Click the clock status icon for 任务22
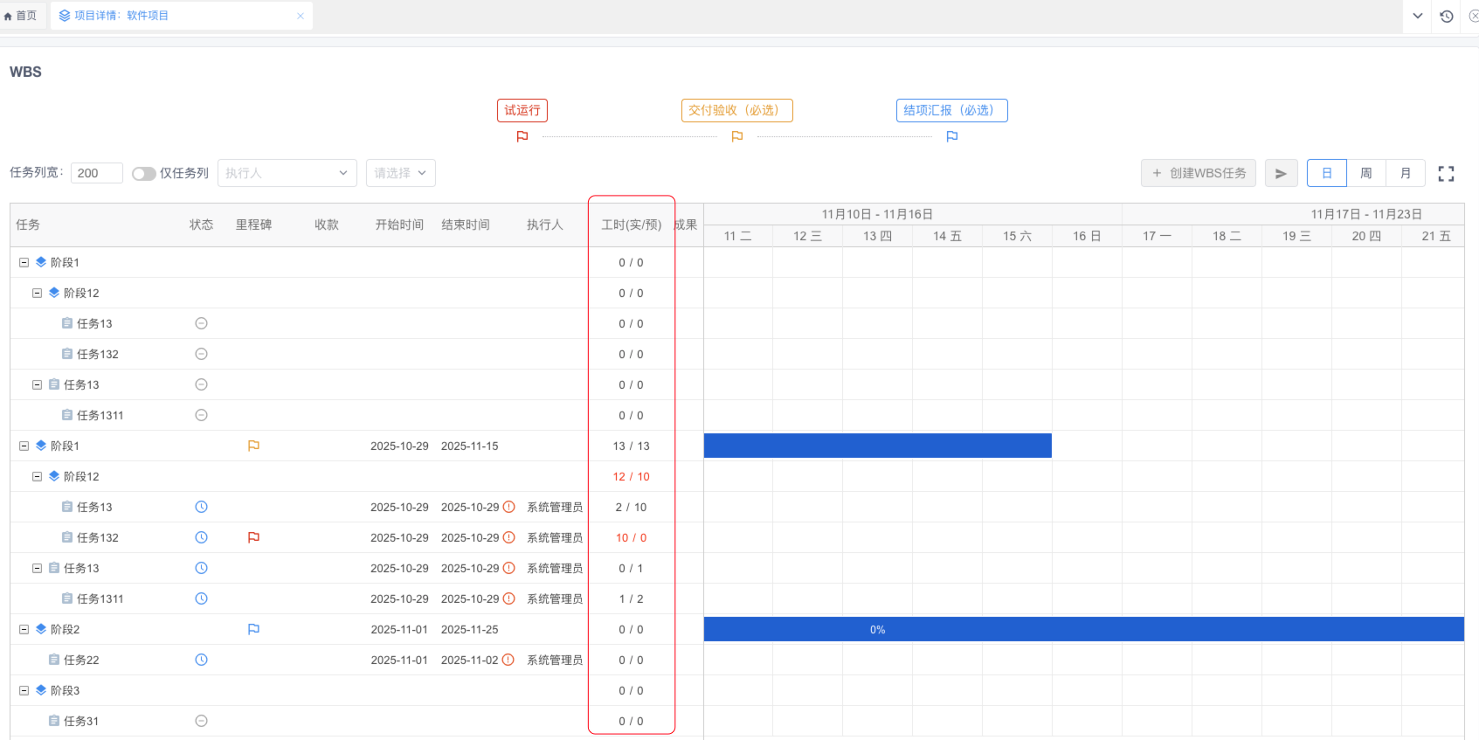Viewport: 1479px width, 740px height. coord(201,660)
